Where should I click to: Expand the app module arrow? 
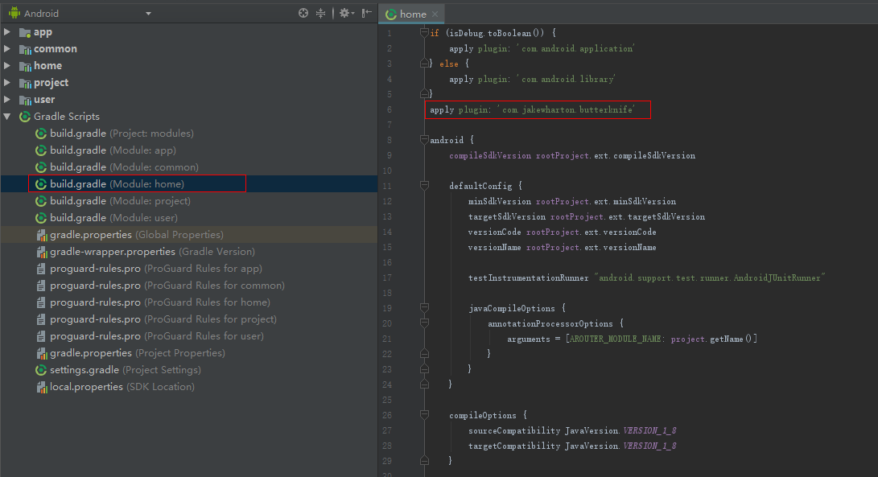(x=7, y=32)
